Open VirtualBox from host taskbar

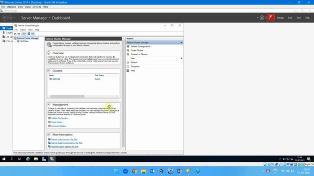(161, 171)
